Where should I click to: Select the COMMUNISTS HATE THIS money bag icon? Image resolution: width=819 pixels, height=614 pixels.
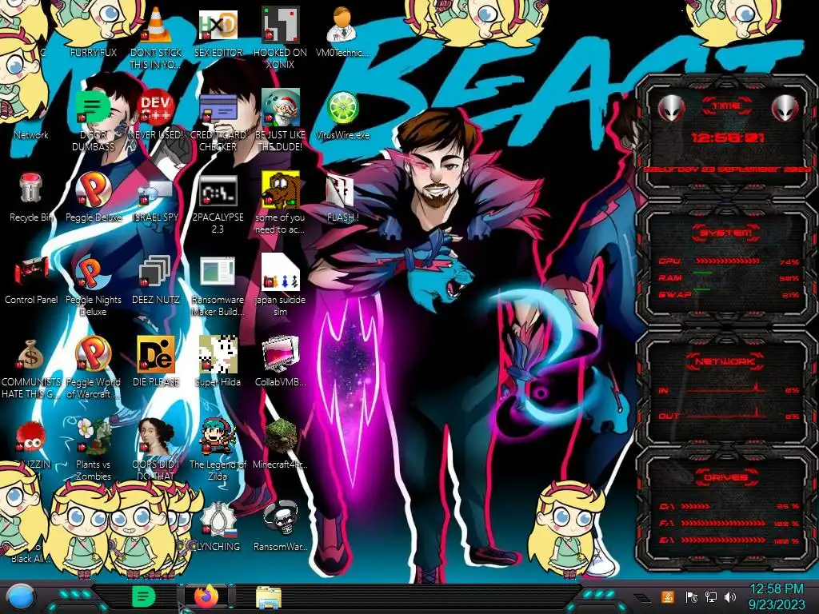coord(31,355)
